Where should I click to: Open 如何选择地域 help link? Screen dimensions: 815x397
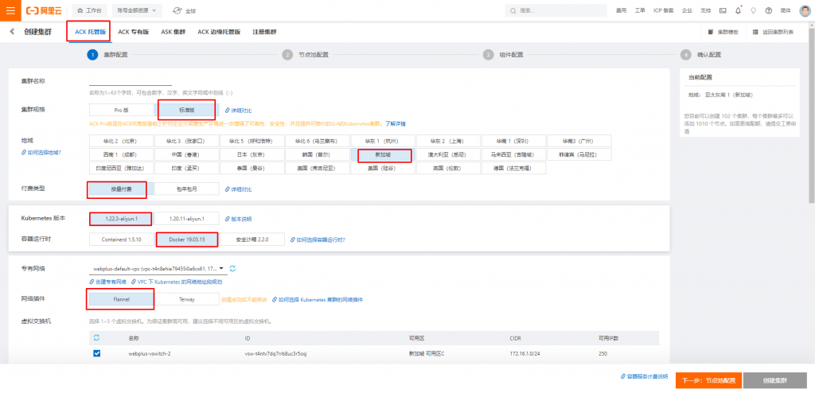tap(41, 152)
